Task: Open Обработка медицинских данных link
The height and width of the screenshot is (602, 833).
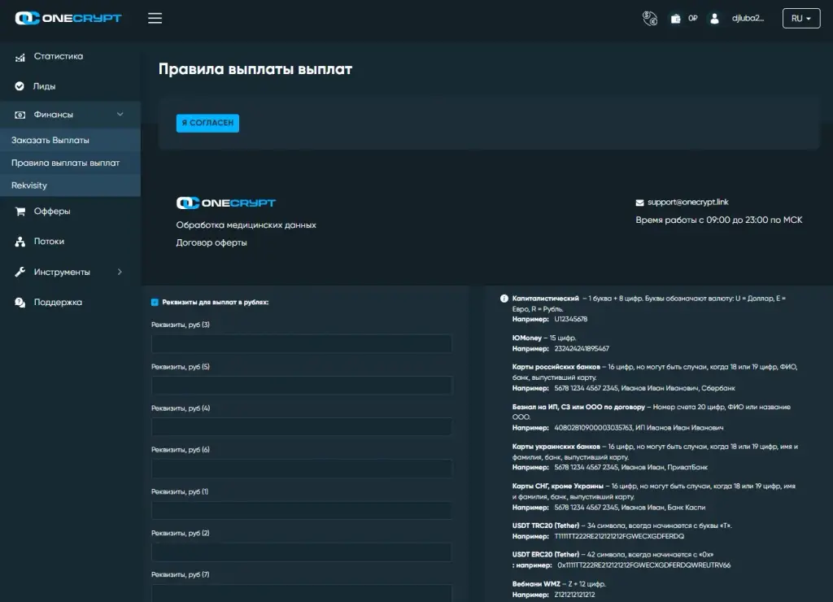Action: click(x=246, y=225)
